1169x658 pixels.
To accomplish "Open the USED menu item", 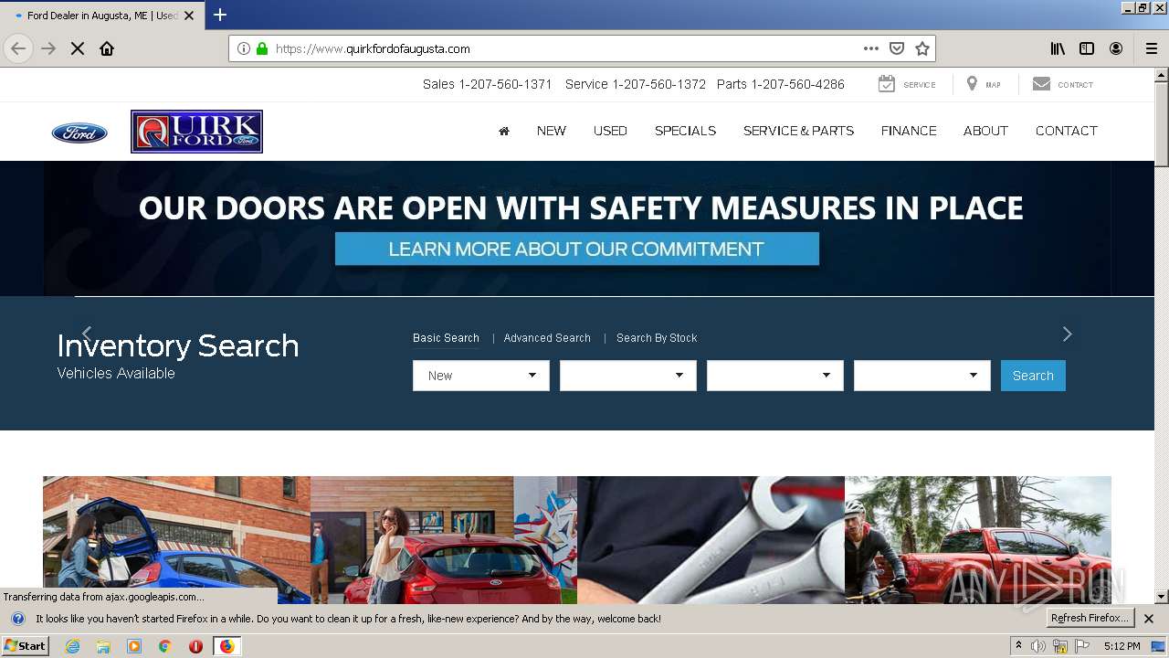I will [610, 131].
